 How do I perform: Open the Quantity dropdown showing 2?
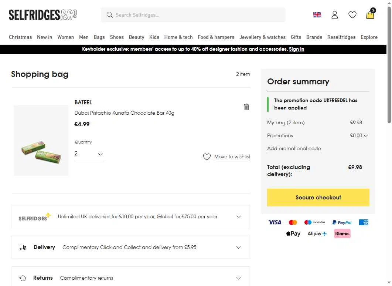point(89,154)
